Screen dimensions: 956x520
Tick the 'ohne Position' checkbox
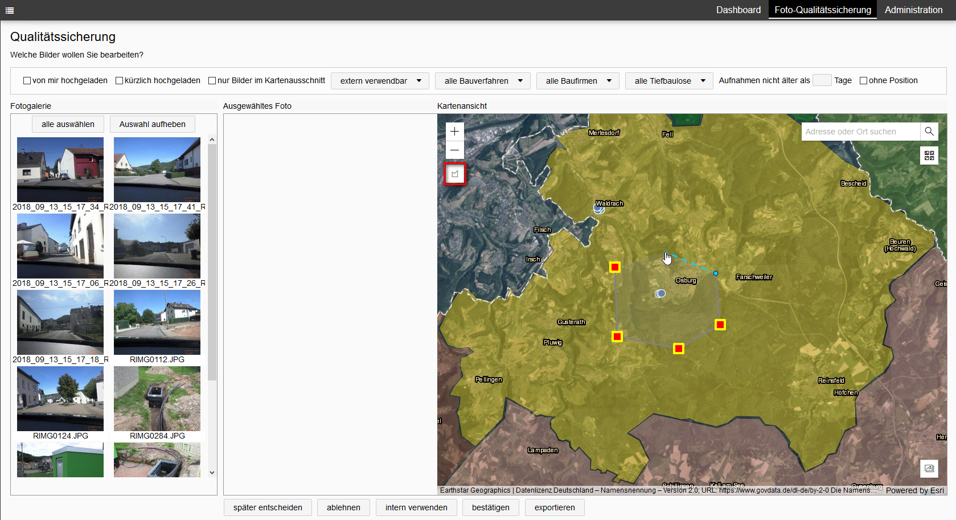pyautogui.click(x=863, y=81)
